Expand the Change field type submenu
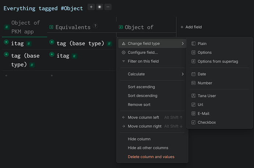This screenshot has height=168, width=254. point(152,44)
